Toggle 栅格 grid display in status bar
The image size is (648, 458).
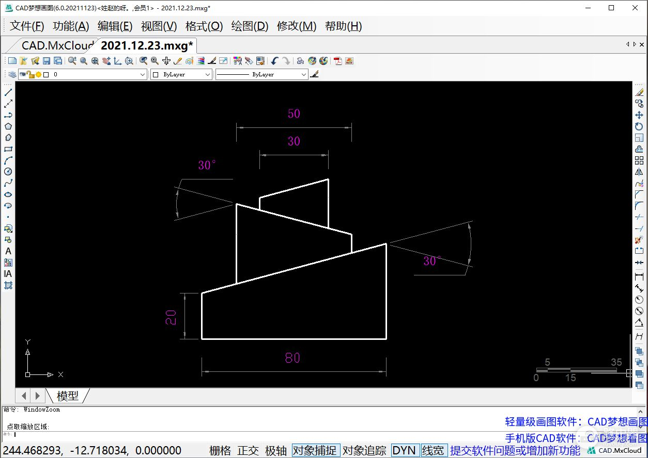220,450
